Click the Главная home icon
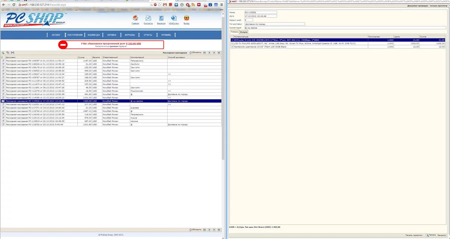The height and width of the screenshot is (239, 450). pos(135,18)
